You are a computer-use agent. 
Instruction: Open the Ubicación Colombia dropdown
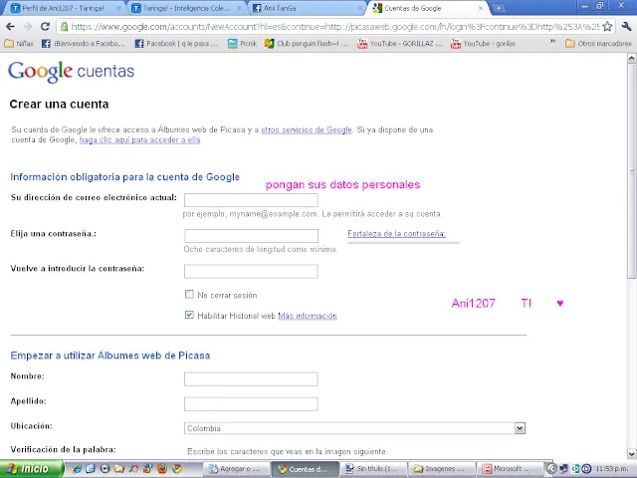click(354, 428)
